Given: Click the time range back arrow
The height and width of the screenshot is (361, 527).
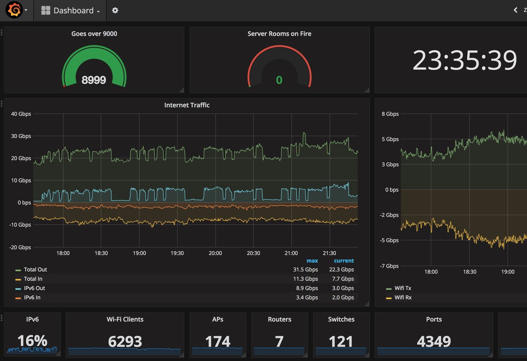Looking at the screenshot, I should point(516,10).
